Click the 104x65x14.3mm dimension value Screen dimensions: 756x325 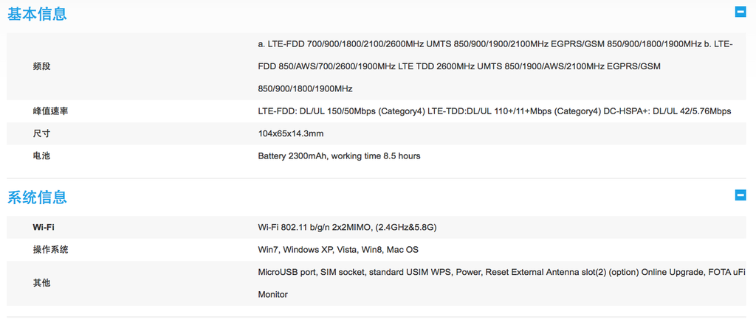coord(291,133)
